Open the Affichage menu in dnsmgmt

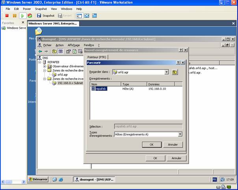point(74,45)
